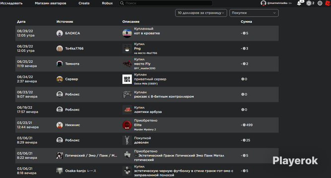The height and width of the screenshot is (178, 331).
Task: Click БЛОКСА avatar icon
Action: pyautogui.click(x=60, y=33)
